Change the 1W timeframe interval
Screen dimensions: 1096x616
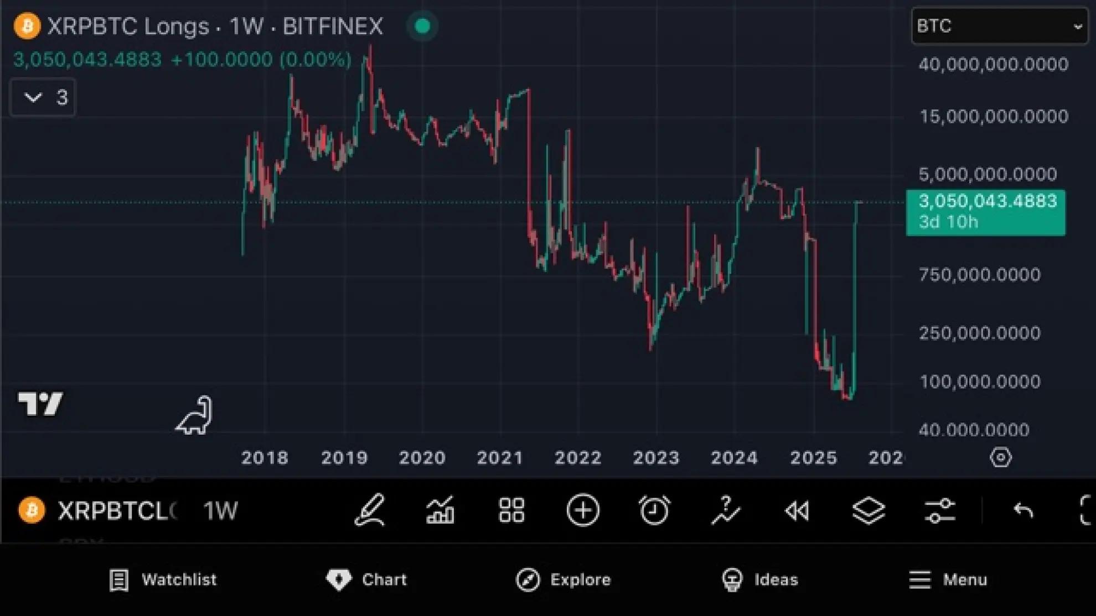(x=220, y=510)
